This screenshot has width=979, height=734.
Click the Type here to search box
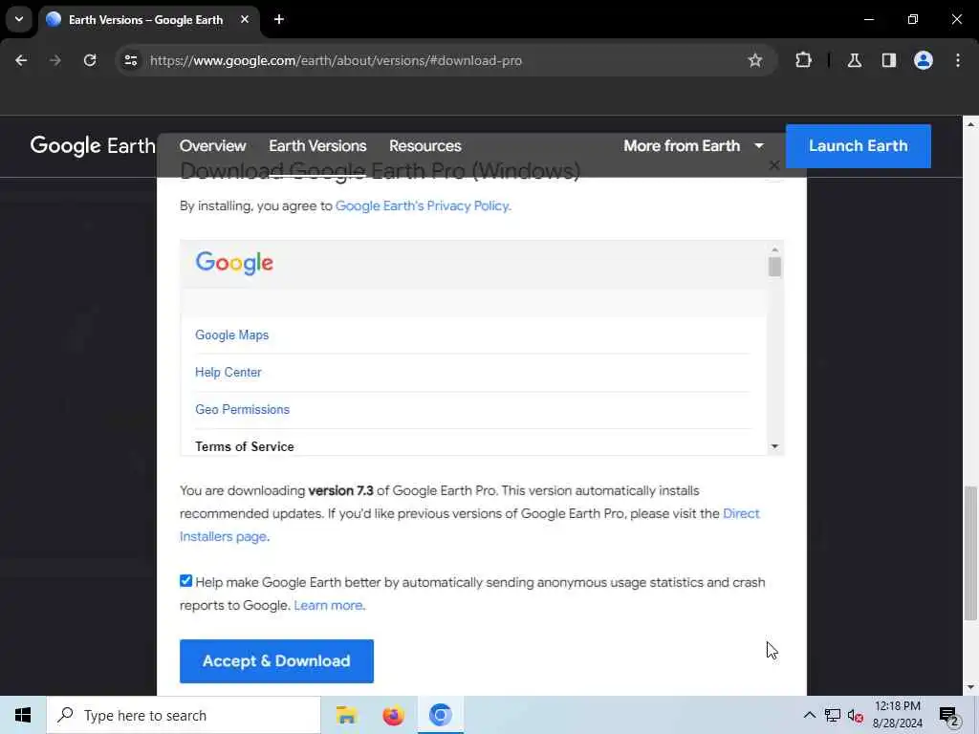tap(184, 715)
